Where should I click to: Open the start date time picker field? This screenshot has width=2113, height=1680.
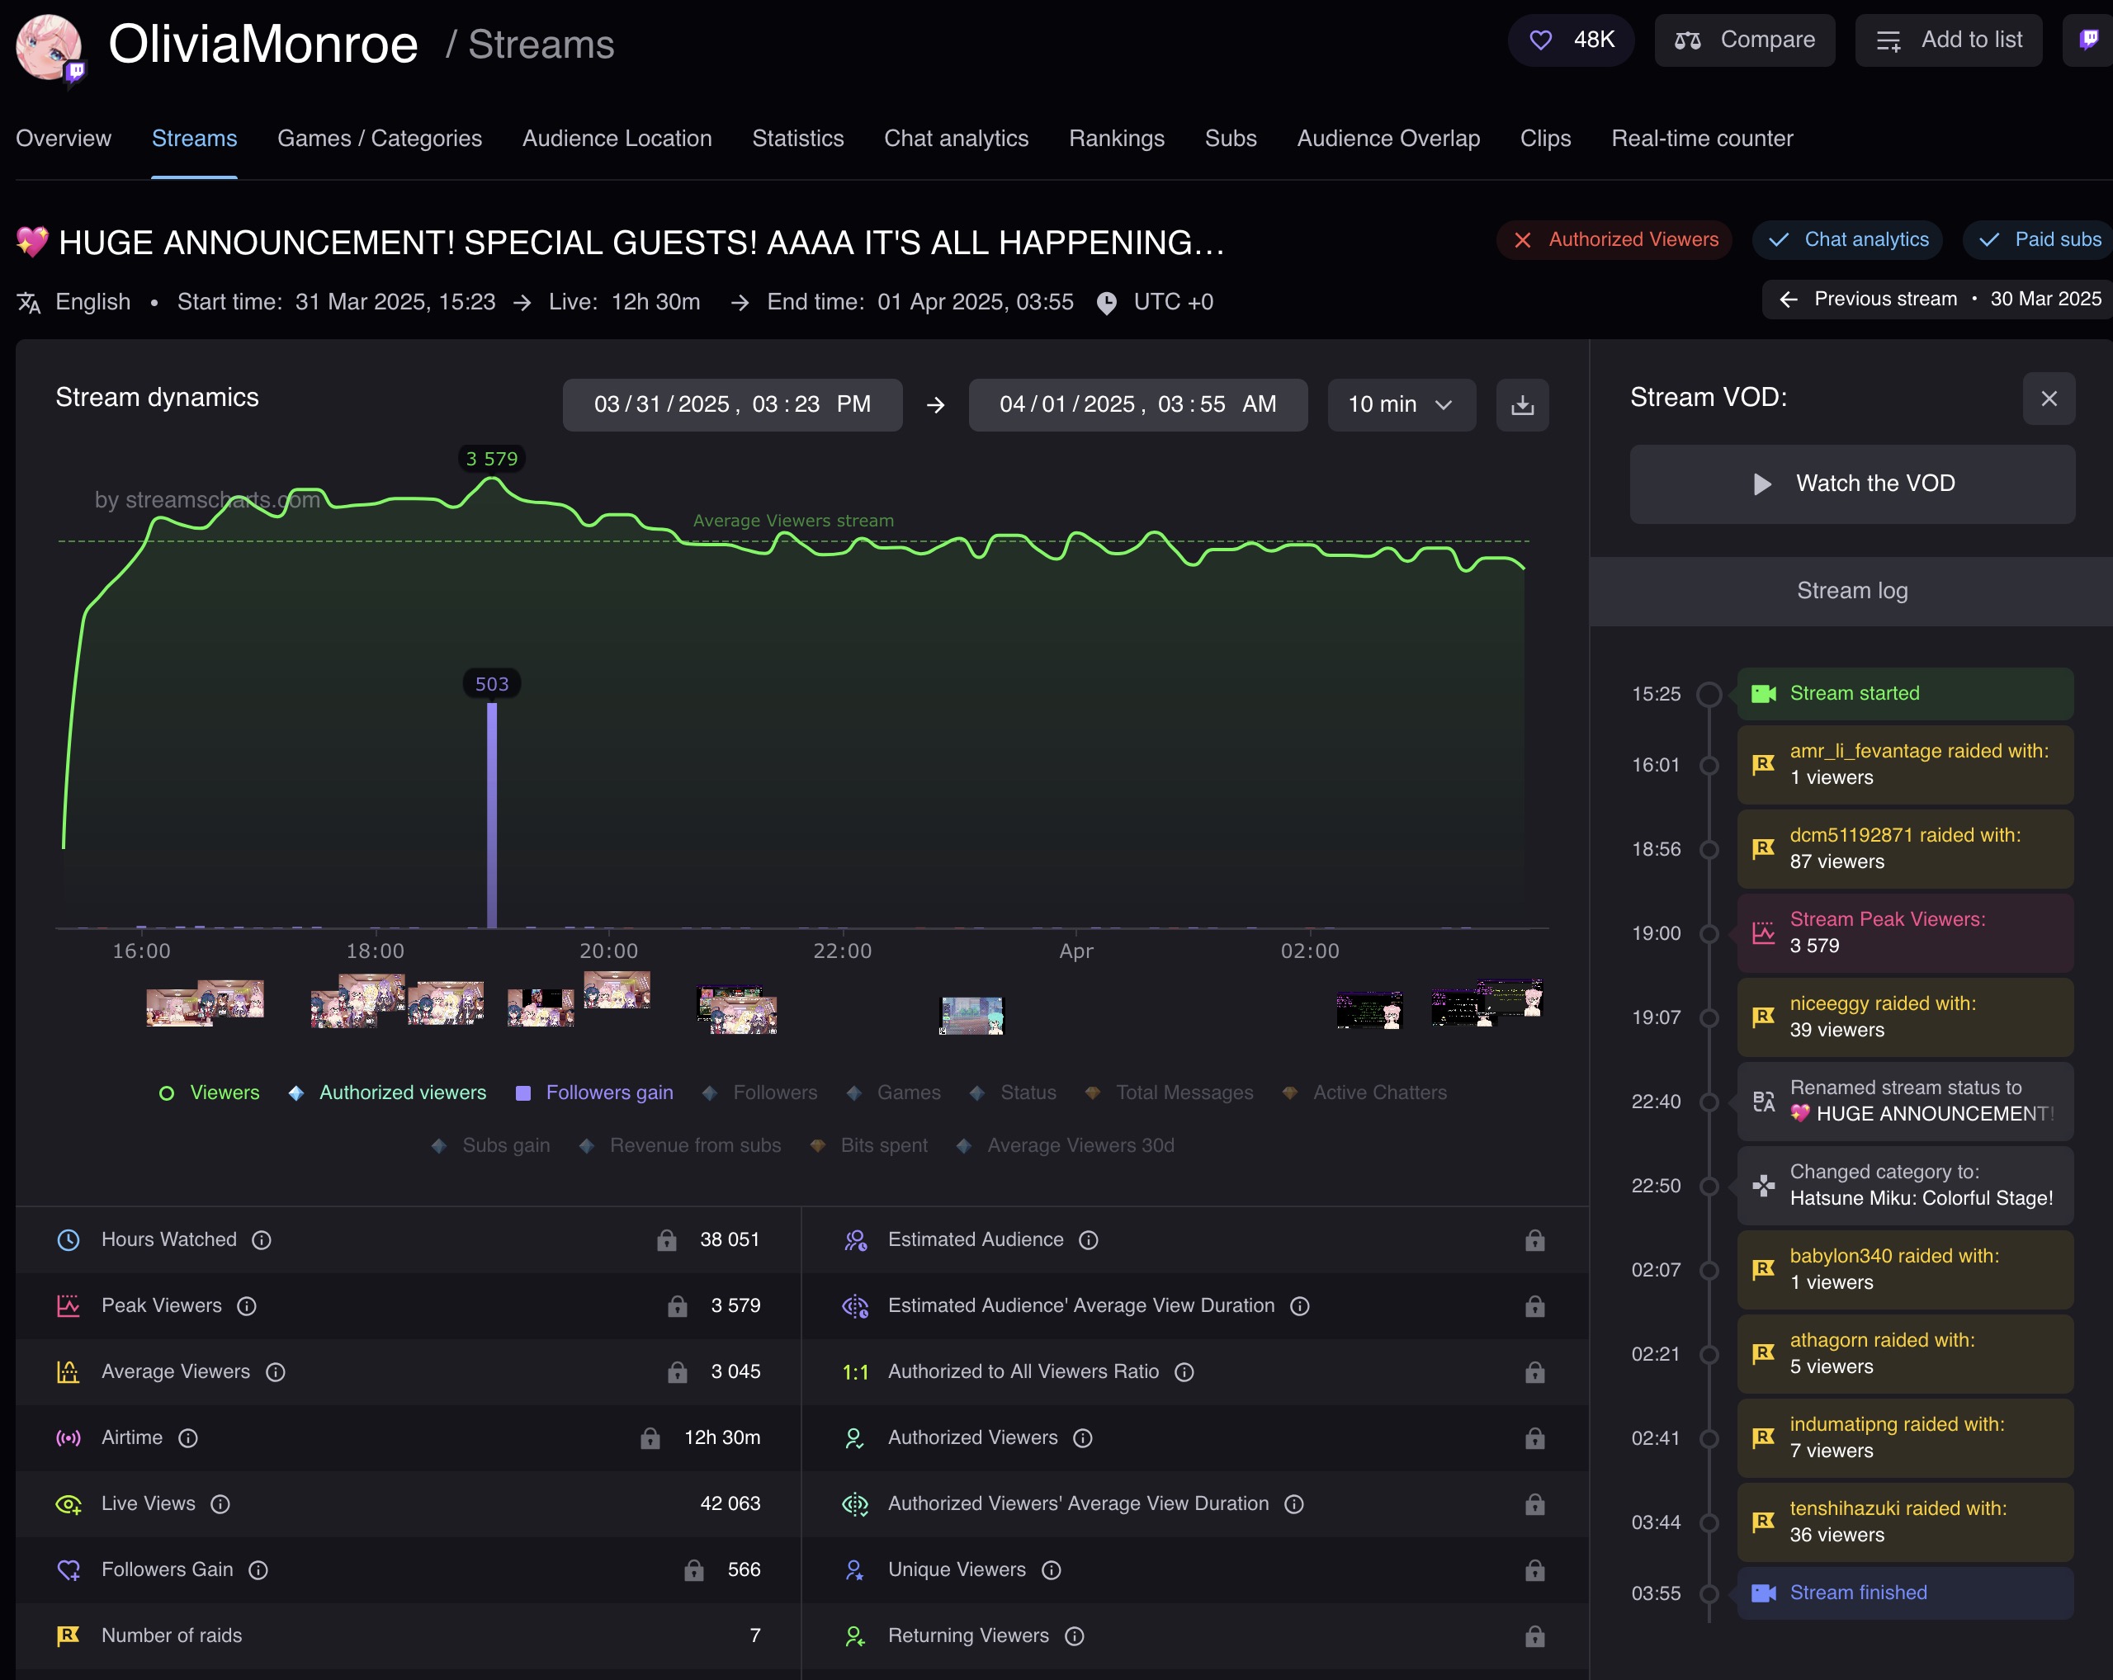[x=731, y=404]
